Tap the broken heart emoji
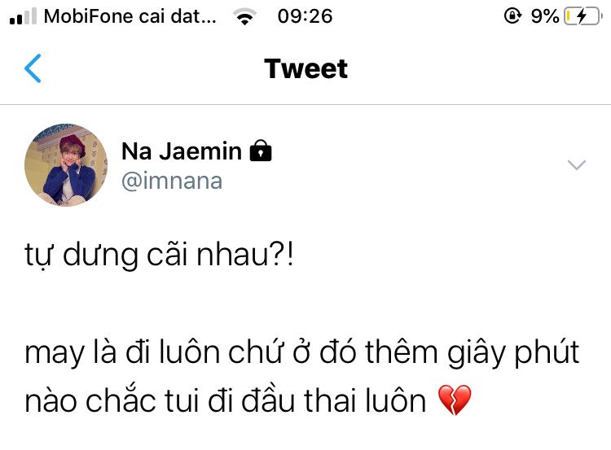Viewport: 611px width, 450px height. pos(455,400)
